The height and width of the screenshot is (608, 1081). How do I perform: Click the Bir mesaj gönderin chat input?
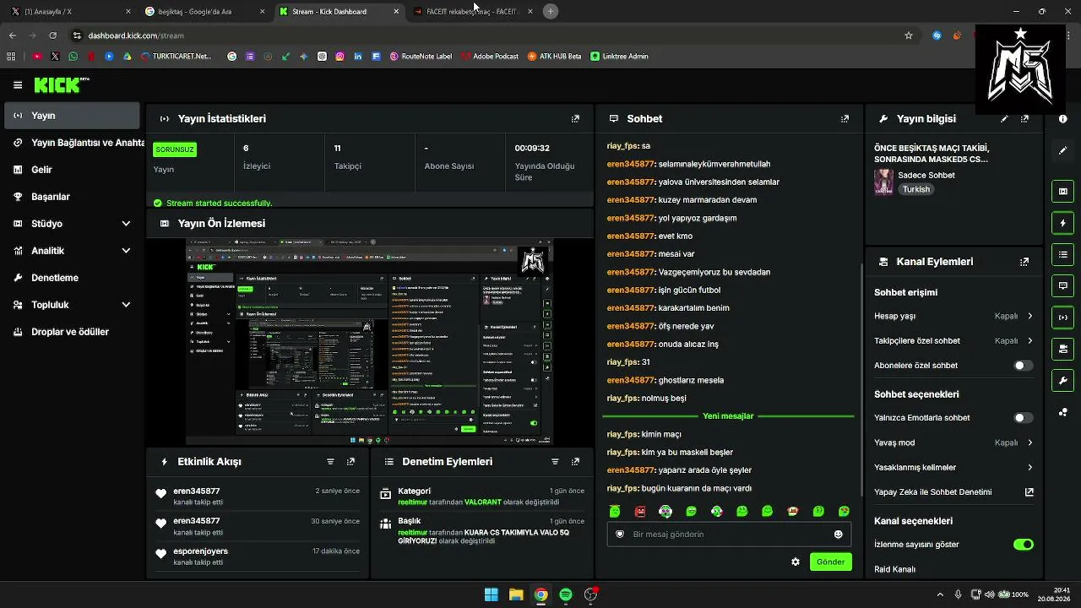coord(730,535)
